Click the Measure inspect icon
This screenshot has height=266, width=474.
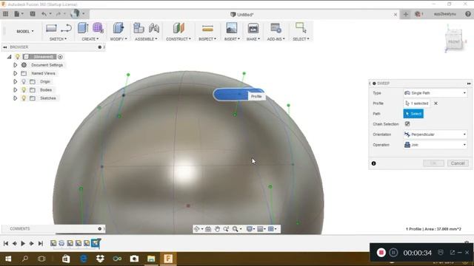tap(207, 28)
